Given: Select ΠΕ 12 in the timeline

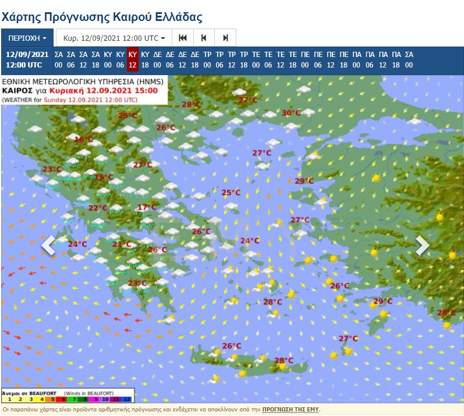Looking at the screenshot, I should click(x=331, y=59).
